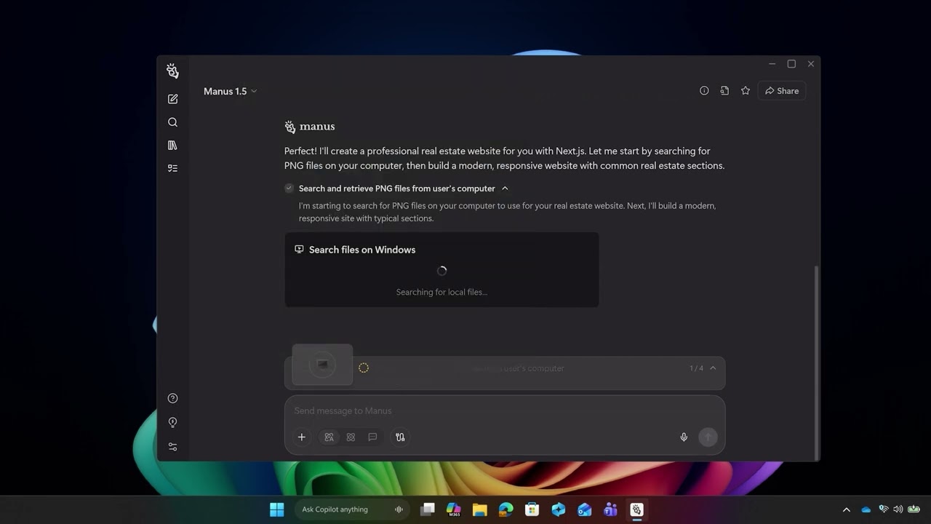Click the Share button
Image resolution: width=931 pixels, height=524 pixels.
tap(782, 91)
